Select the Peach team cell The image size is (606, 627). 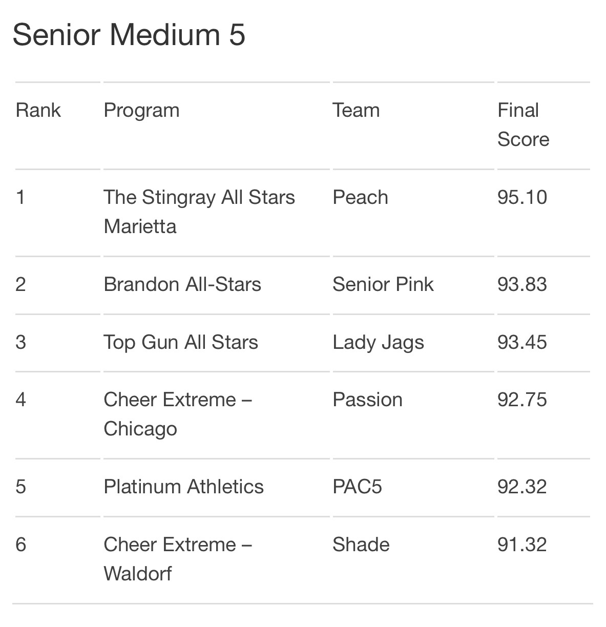(x=360, y=198)
